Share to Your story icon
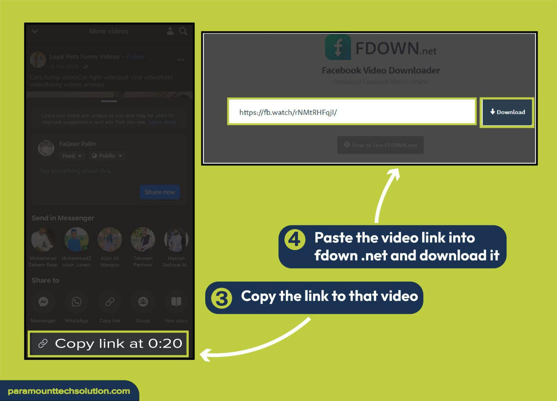557x401 pixels. click(176, 302)
